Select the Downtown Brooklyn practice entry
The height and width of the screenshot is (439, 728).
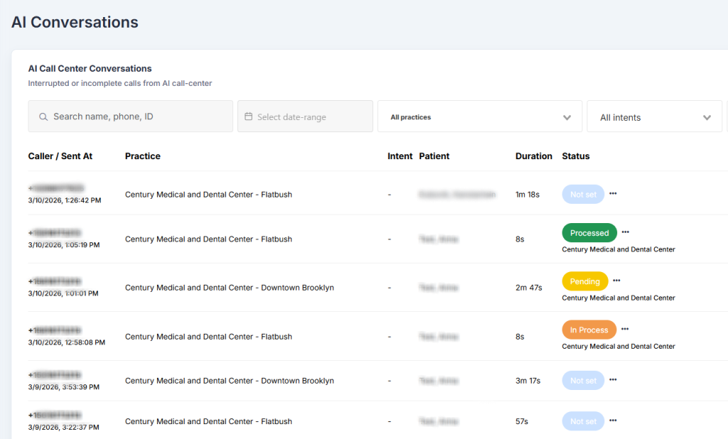230,287
